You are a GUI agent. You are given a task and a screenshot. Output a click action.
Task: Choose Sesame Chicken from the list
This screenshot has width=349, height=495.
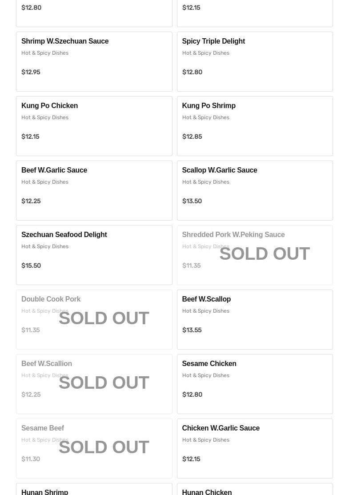254,384
